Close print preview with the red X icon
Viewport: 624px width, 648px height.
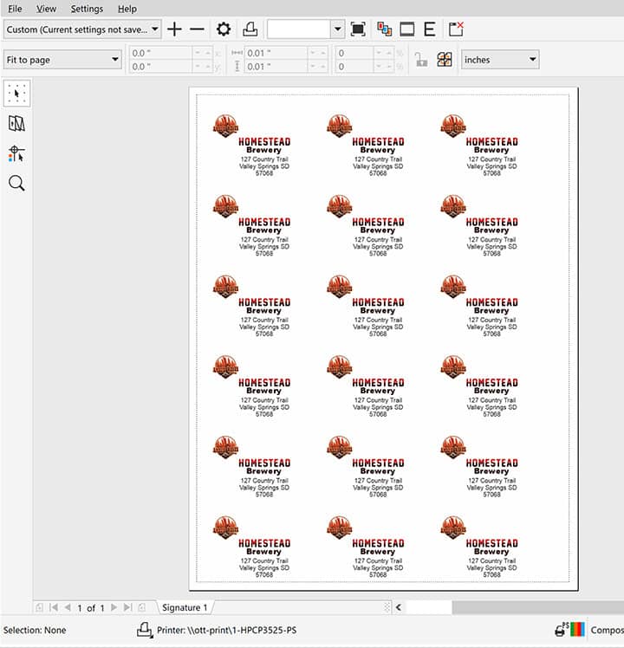pos(456,29)
